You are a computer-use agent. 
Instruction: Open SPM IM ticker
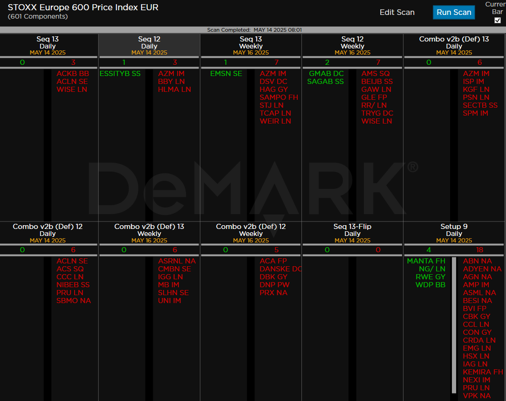point(475,113)
